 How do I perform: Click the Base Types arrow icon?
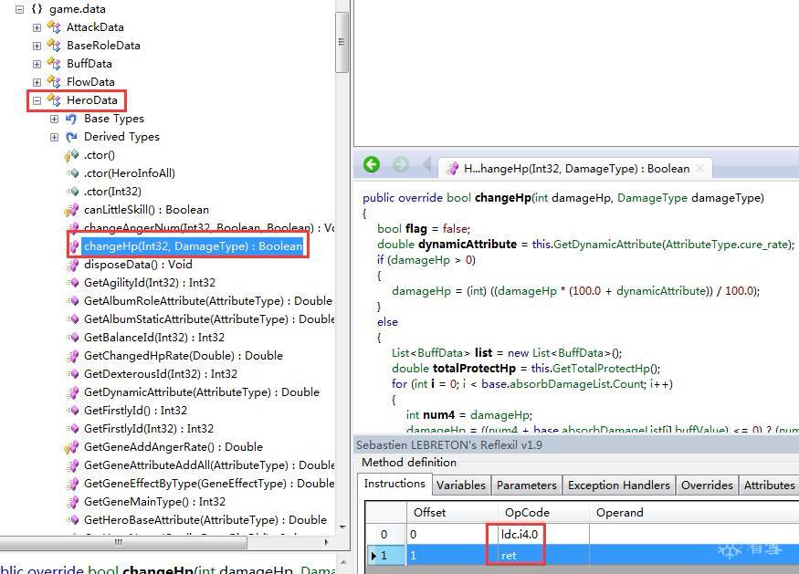pos(72,119)
